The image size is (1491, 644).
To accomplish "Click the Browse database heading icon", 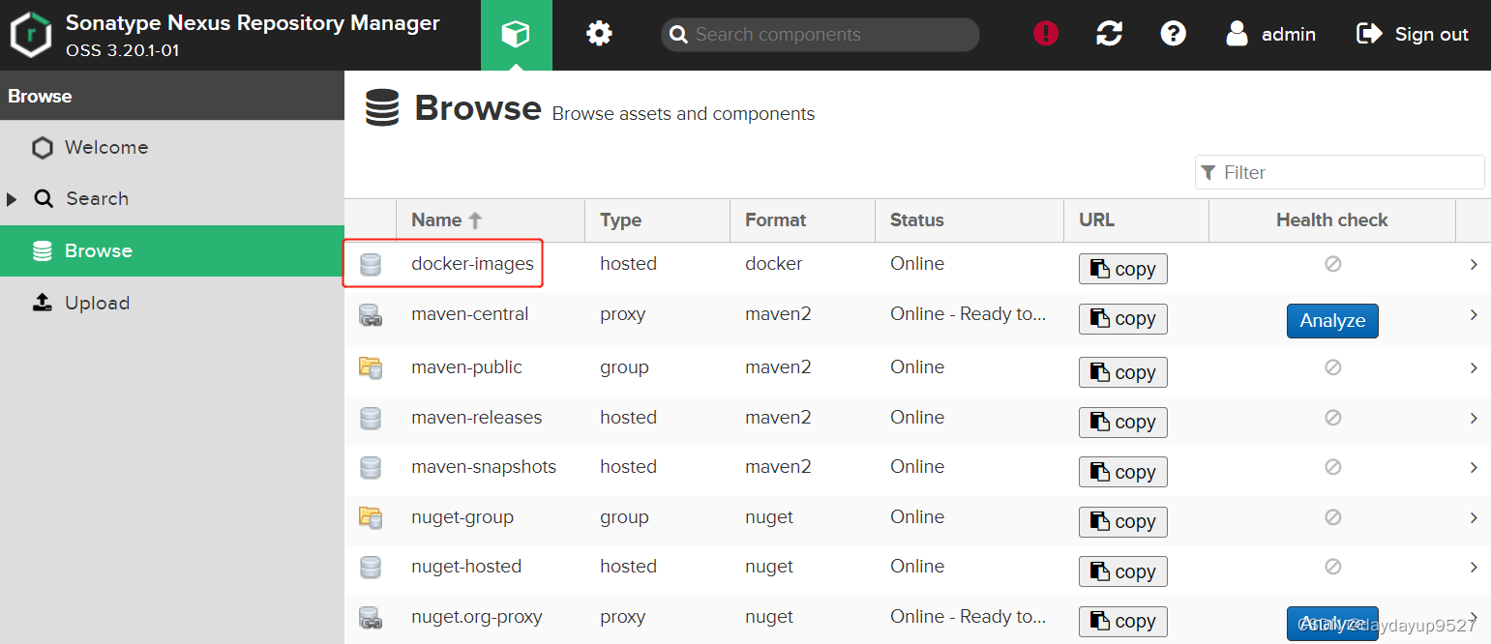I will pyautogui.click(x=382, y=108).
